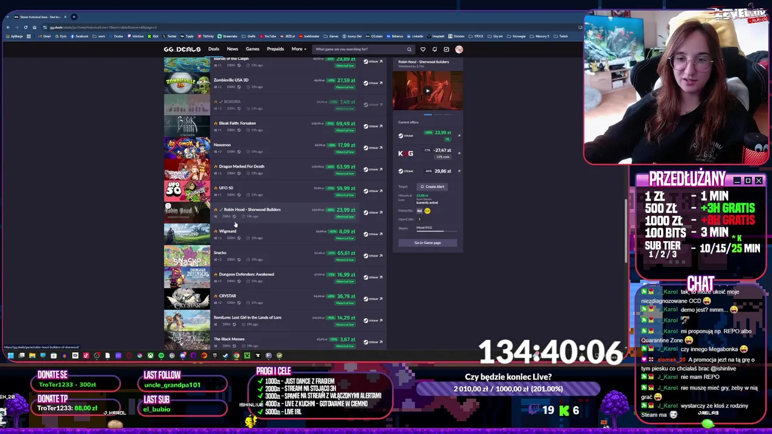Open the UFO 50 title link
772x434 pixels.
click(x=226, y=188)
